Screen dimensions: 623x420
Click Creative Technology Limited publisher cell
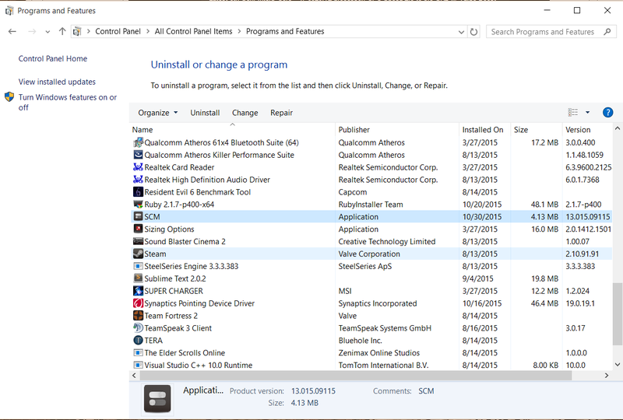point(386,241)
